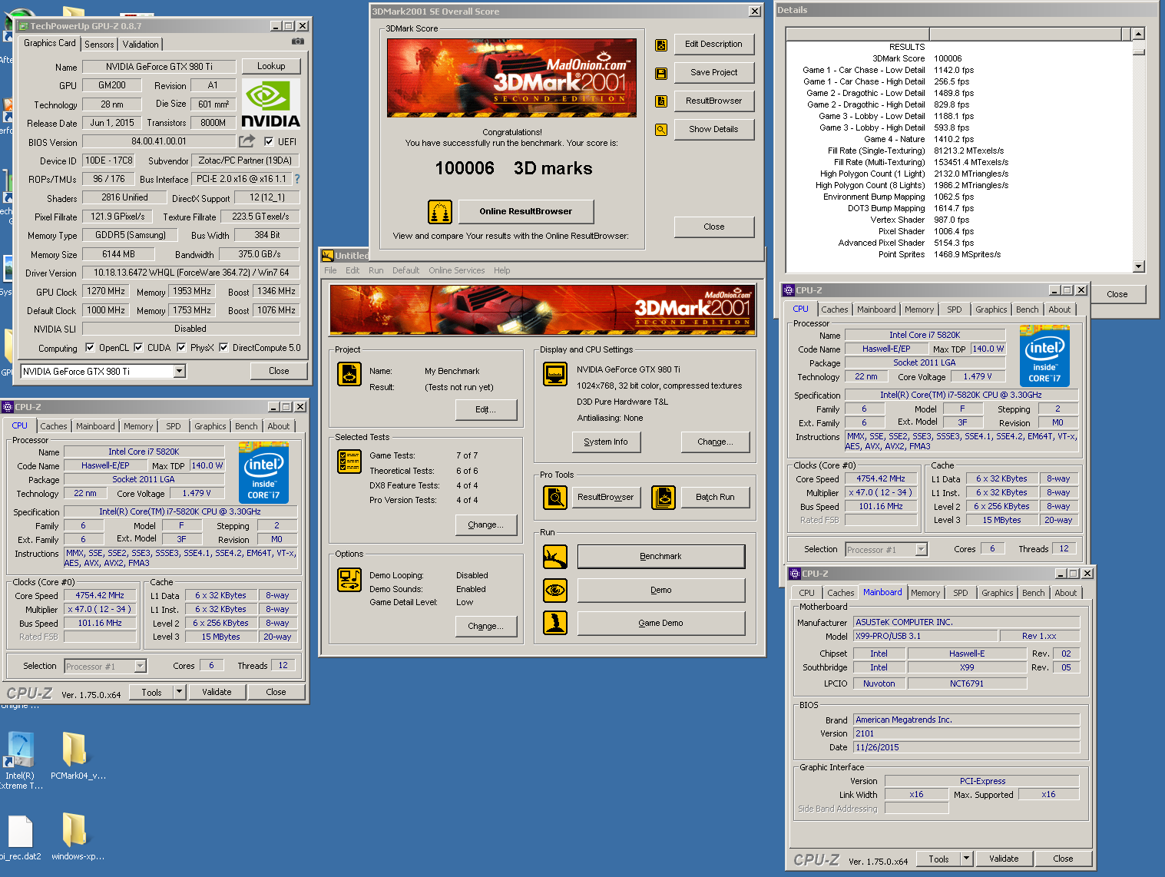This screenshot has height=877, width=1165.
Task: Click Change button under Options
Action: 485,626
